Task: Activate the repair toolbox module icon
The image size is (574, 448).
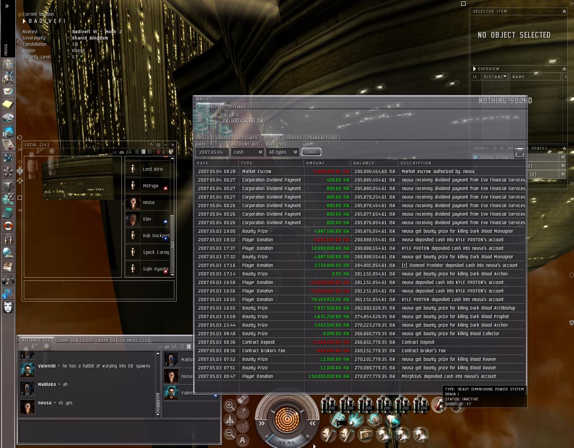Action: click(365, 435)
